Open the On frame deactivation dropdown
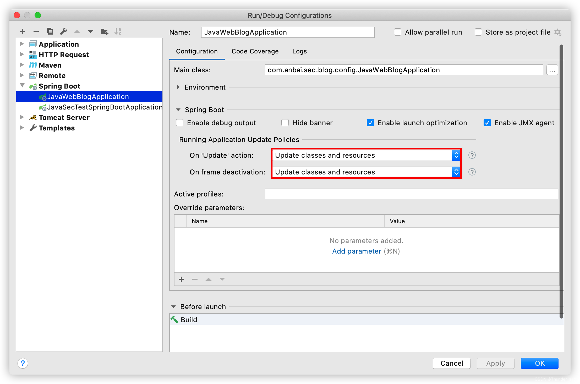 tap(366, 172)
